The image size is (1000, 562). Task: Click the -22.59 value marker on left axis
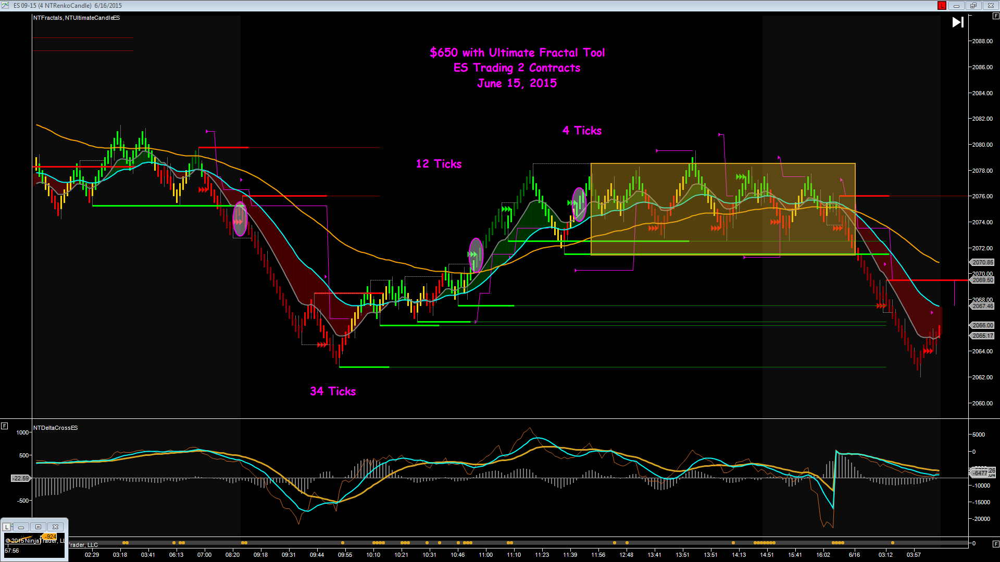click(x=21, y=479)
